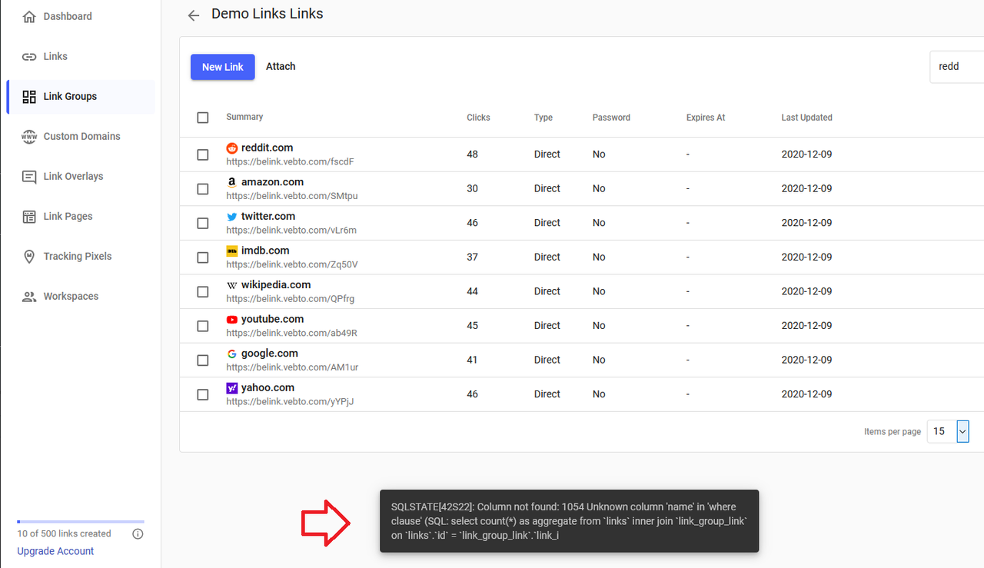Click the Link Overlays icon
The width and height of the screenshot is (984, 568).
pos(29,176)
